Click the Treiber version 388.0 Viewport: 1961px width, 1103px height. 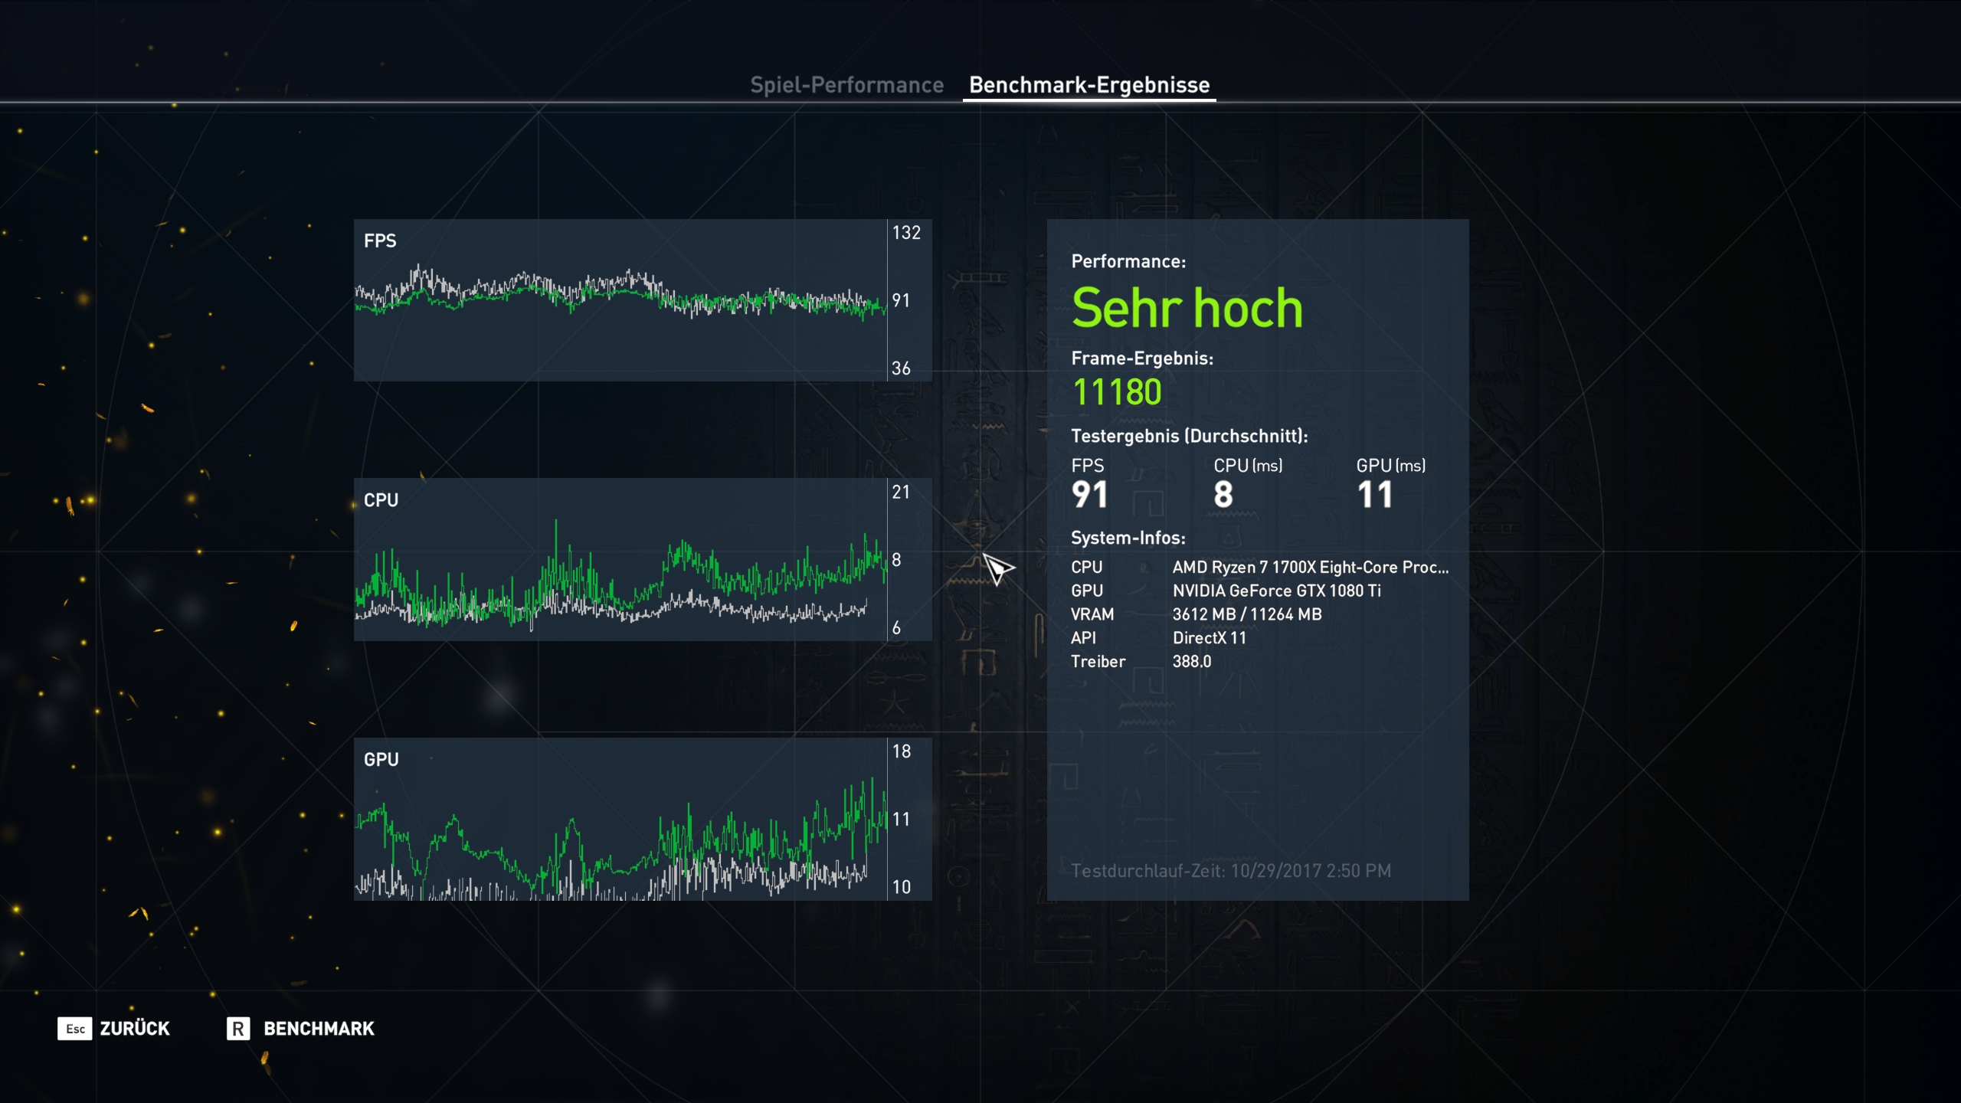click(1191, 662)
